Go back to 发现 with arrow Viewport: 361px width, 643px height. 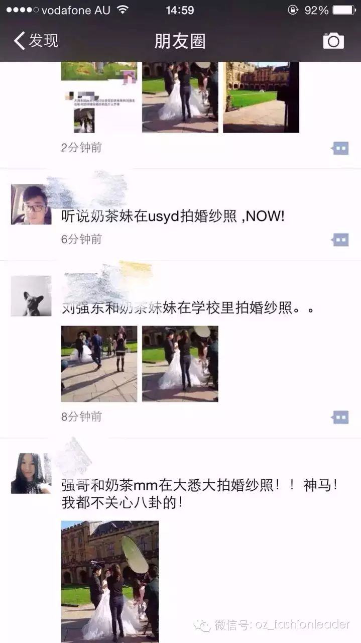[19, 41]
